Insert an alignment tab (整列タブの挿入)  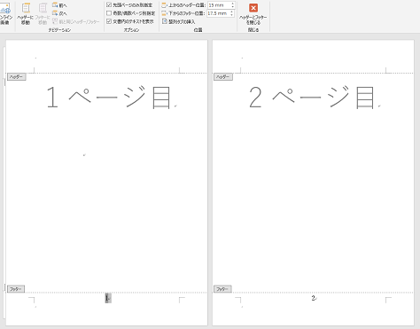tap(179, 21)
